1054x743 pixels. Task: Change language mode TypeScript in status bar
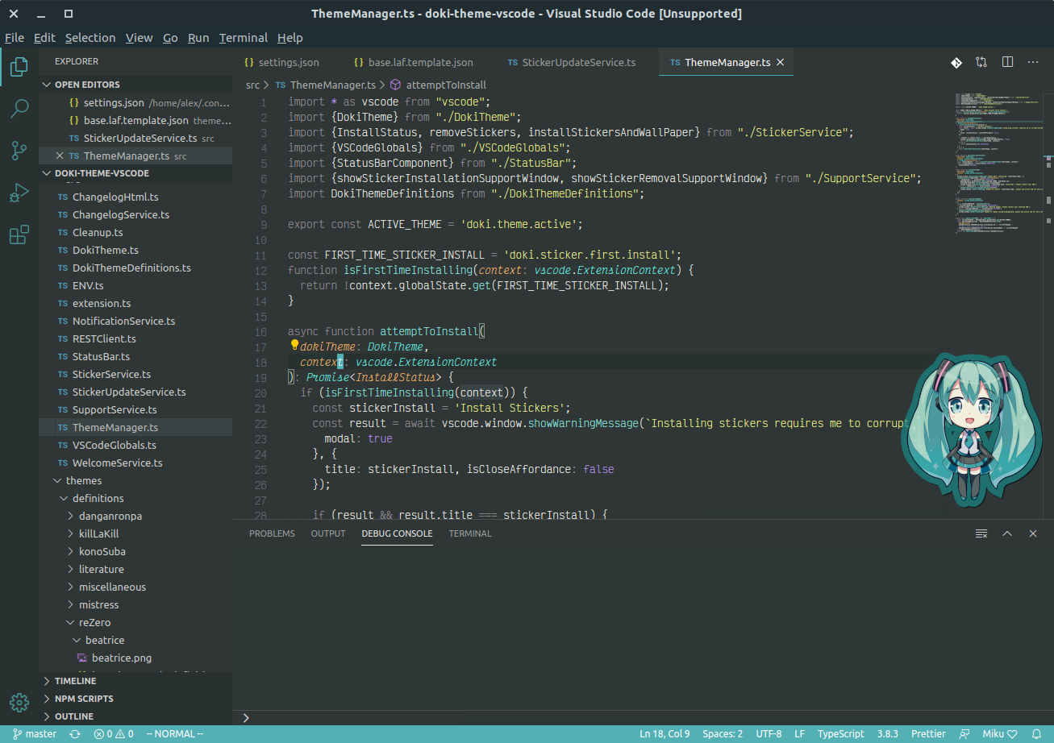click(840, 734)
